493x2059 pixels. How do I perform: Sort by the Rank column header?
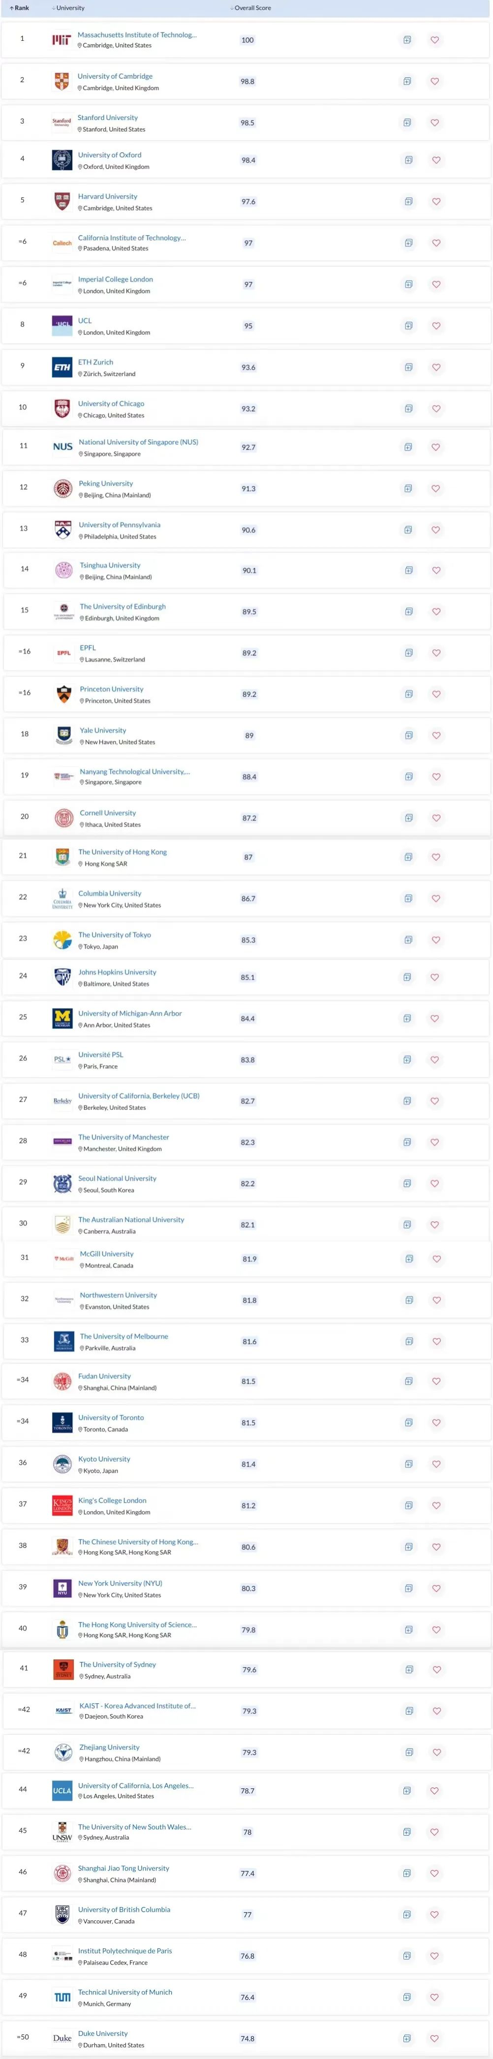(19, 8)
